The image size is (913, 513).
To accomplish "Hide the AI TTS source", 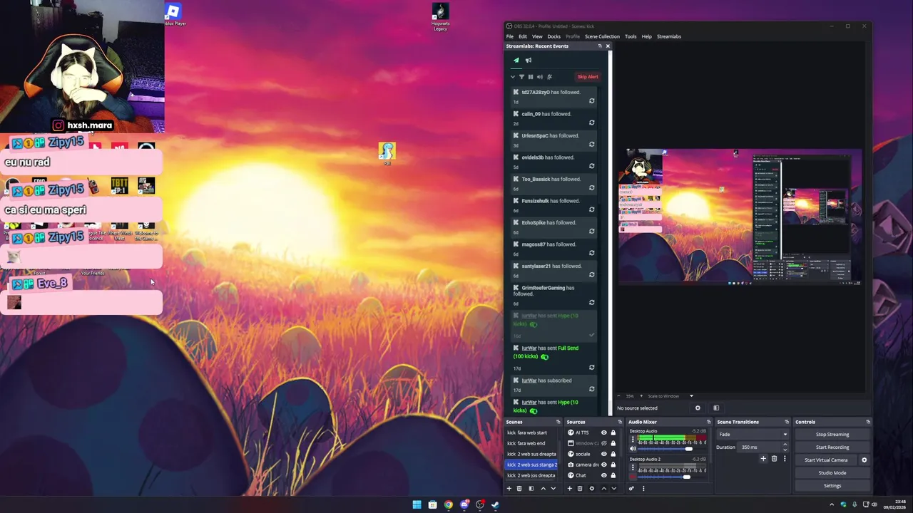I will [x=603, y=432].
